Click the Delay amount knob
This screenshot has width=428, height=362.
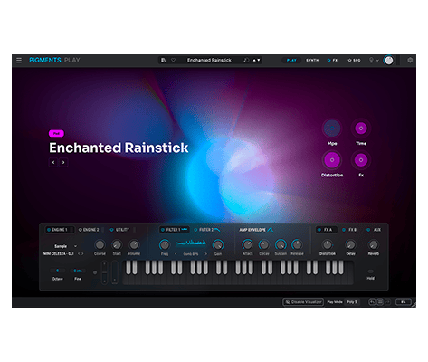coord(350,244)
